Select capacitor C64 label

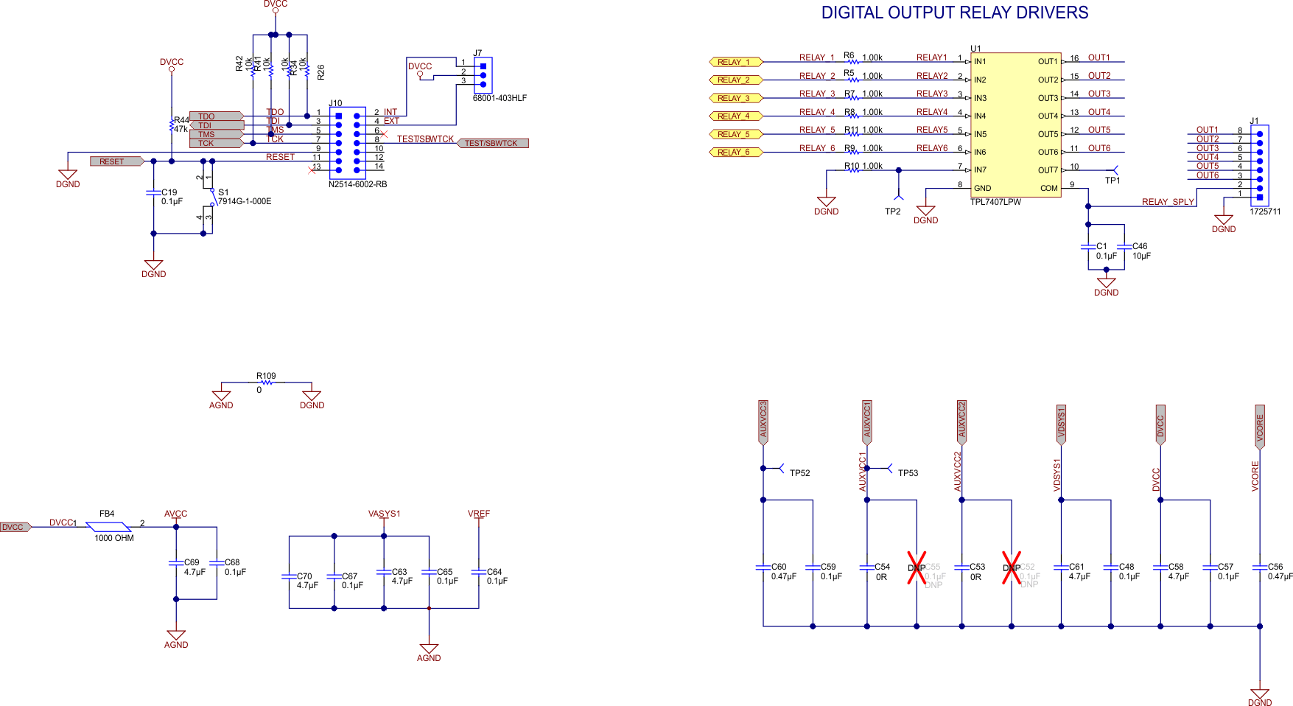click(x=494, y=572)
